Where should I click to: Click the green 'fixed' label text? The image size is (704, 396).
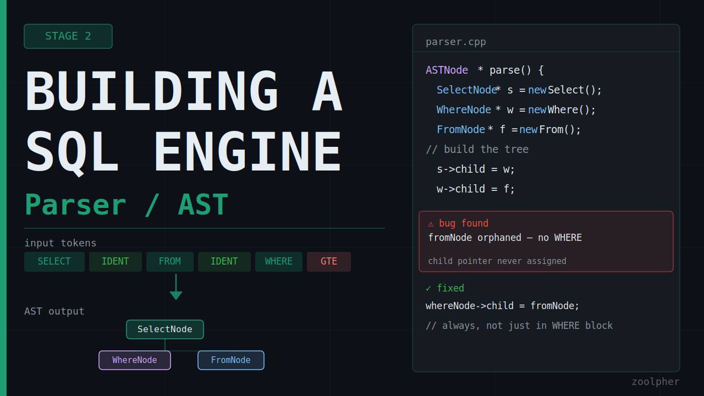pos(450,288)
